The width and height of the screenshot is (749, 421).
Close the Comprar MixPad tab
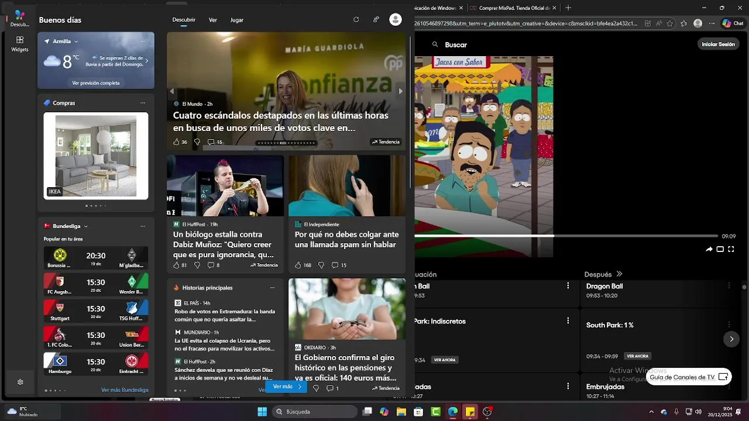pos(554,8)
